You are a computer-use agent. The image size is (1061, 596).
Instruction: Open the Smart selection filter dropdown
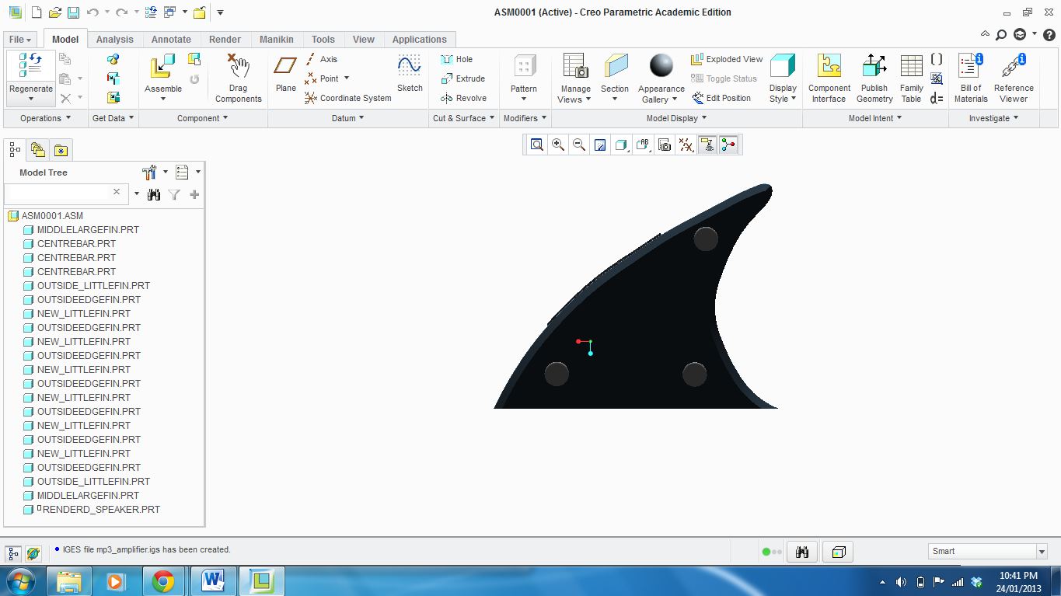[x=1042, y=552]
